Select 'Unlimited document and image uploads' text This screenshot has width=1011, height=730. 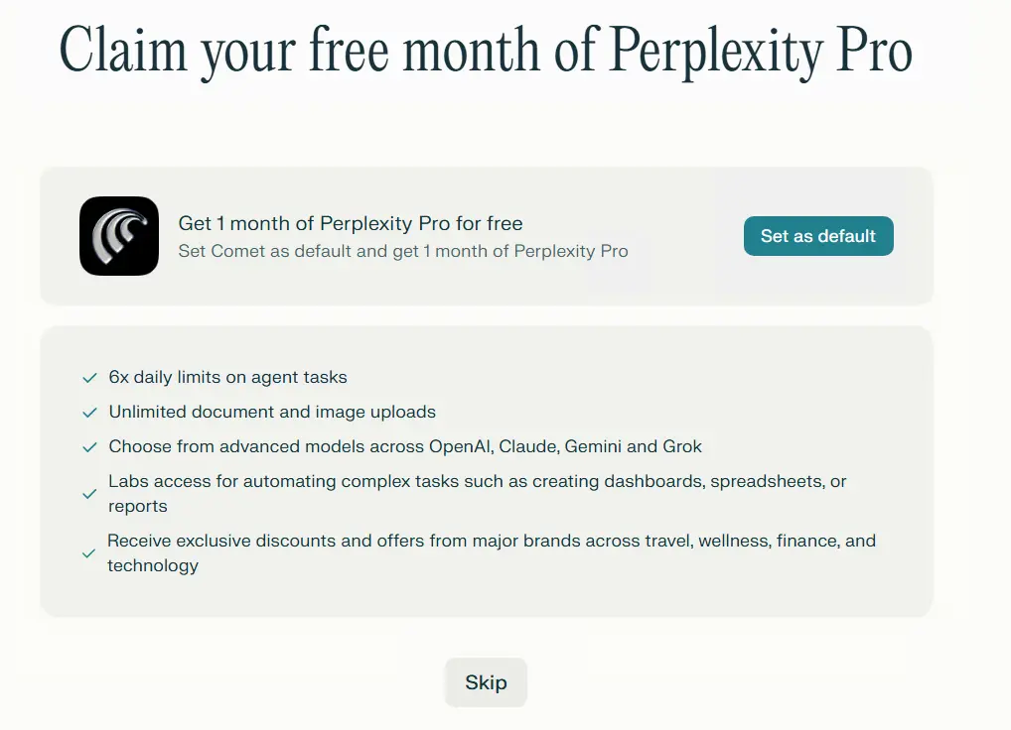click(272, 412)
